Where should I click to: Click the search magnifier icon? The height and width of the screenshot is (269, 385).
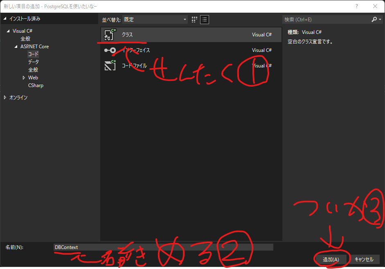click(x=375, y=19)
